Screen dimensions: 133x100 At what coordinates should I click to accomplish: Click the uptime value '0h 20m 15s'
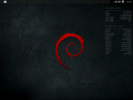click(127, 14)
